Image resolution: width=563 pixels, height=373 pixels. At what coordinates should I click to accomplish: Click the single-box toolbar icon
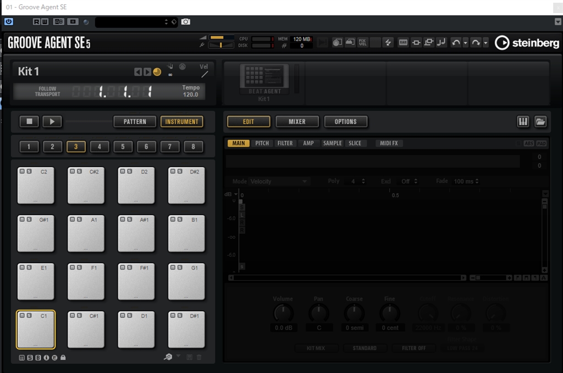coord(416,43)
